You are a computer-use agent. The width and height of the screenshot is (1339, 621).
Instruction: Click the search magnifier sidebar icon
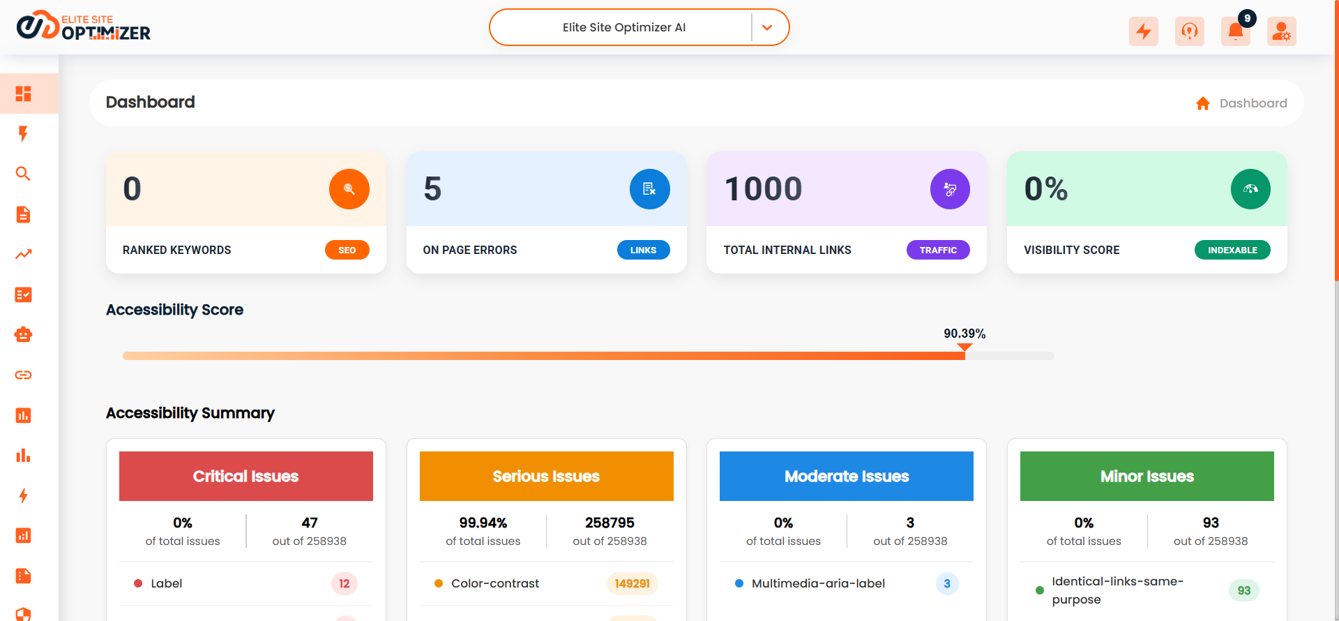coord(23,174)
